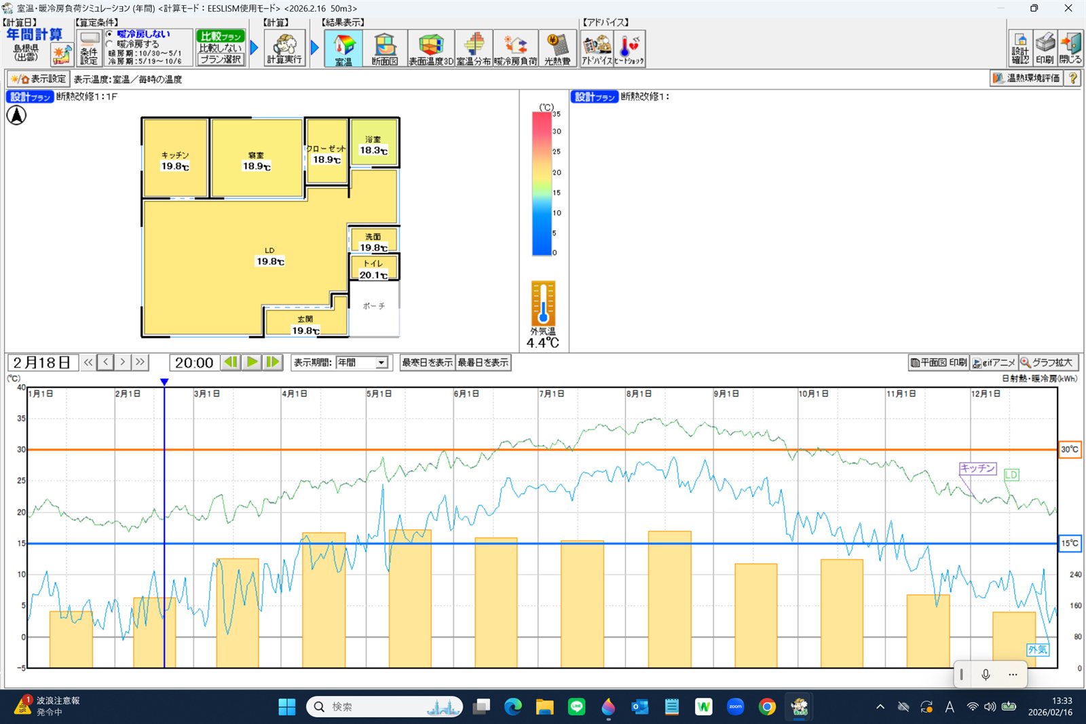The width and height of the screenshot is (1086, 724).
Task: Open 設計確認 design confirmation
Action: 1020,48
